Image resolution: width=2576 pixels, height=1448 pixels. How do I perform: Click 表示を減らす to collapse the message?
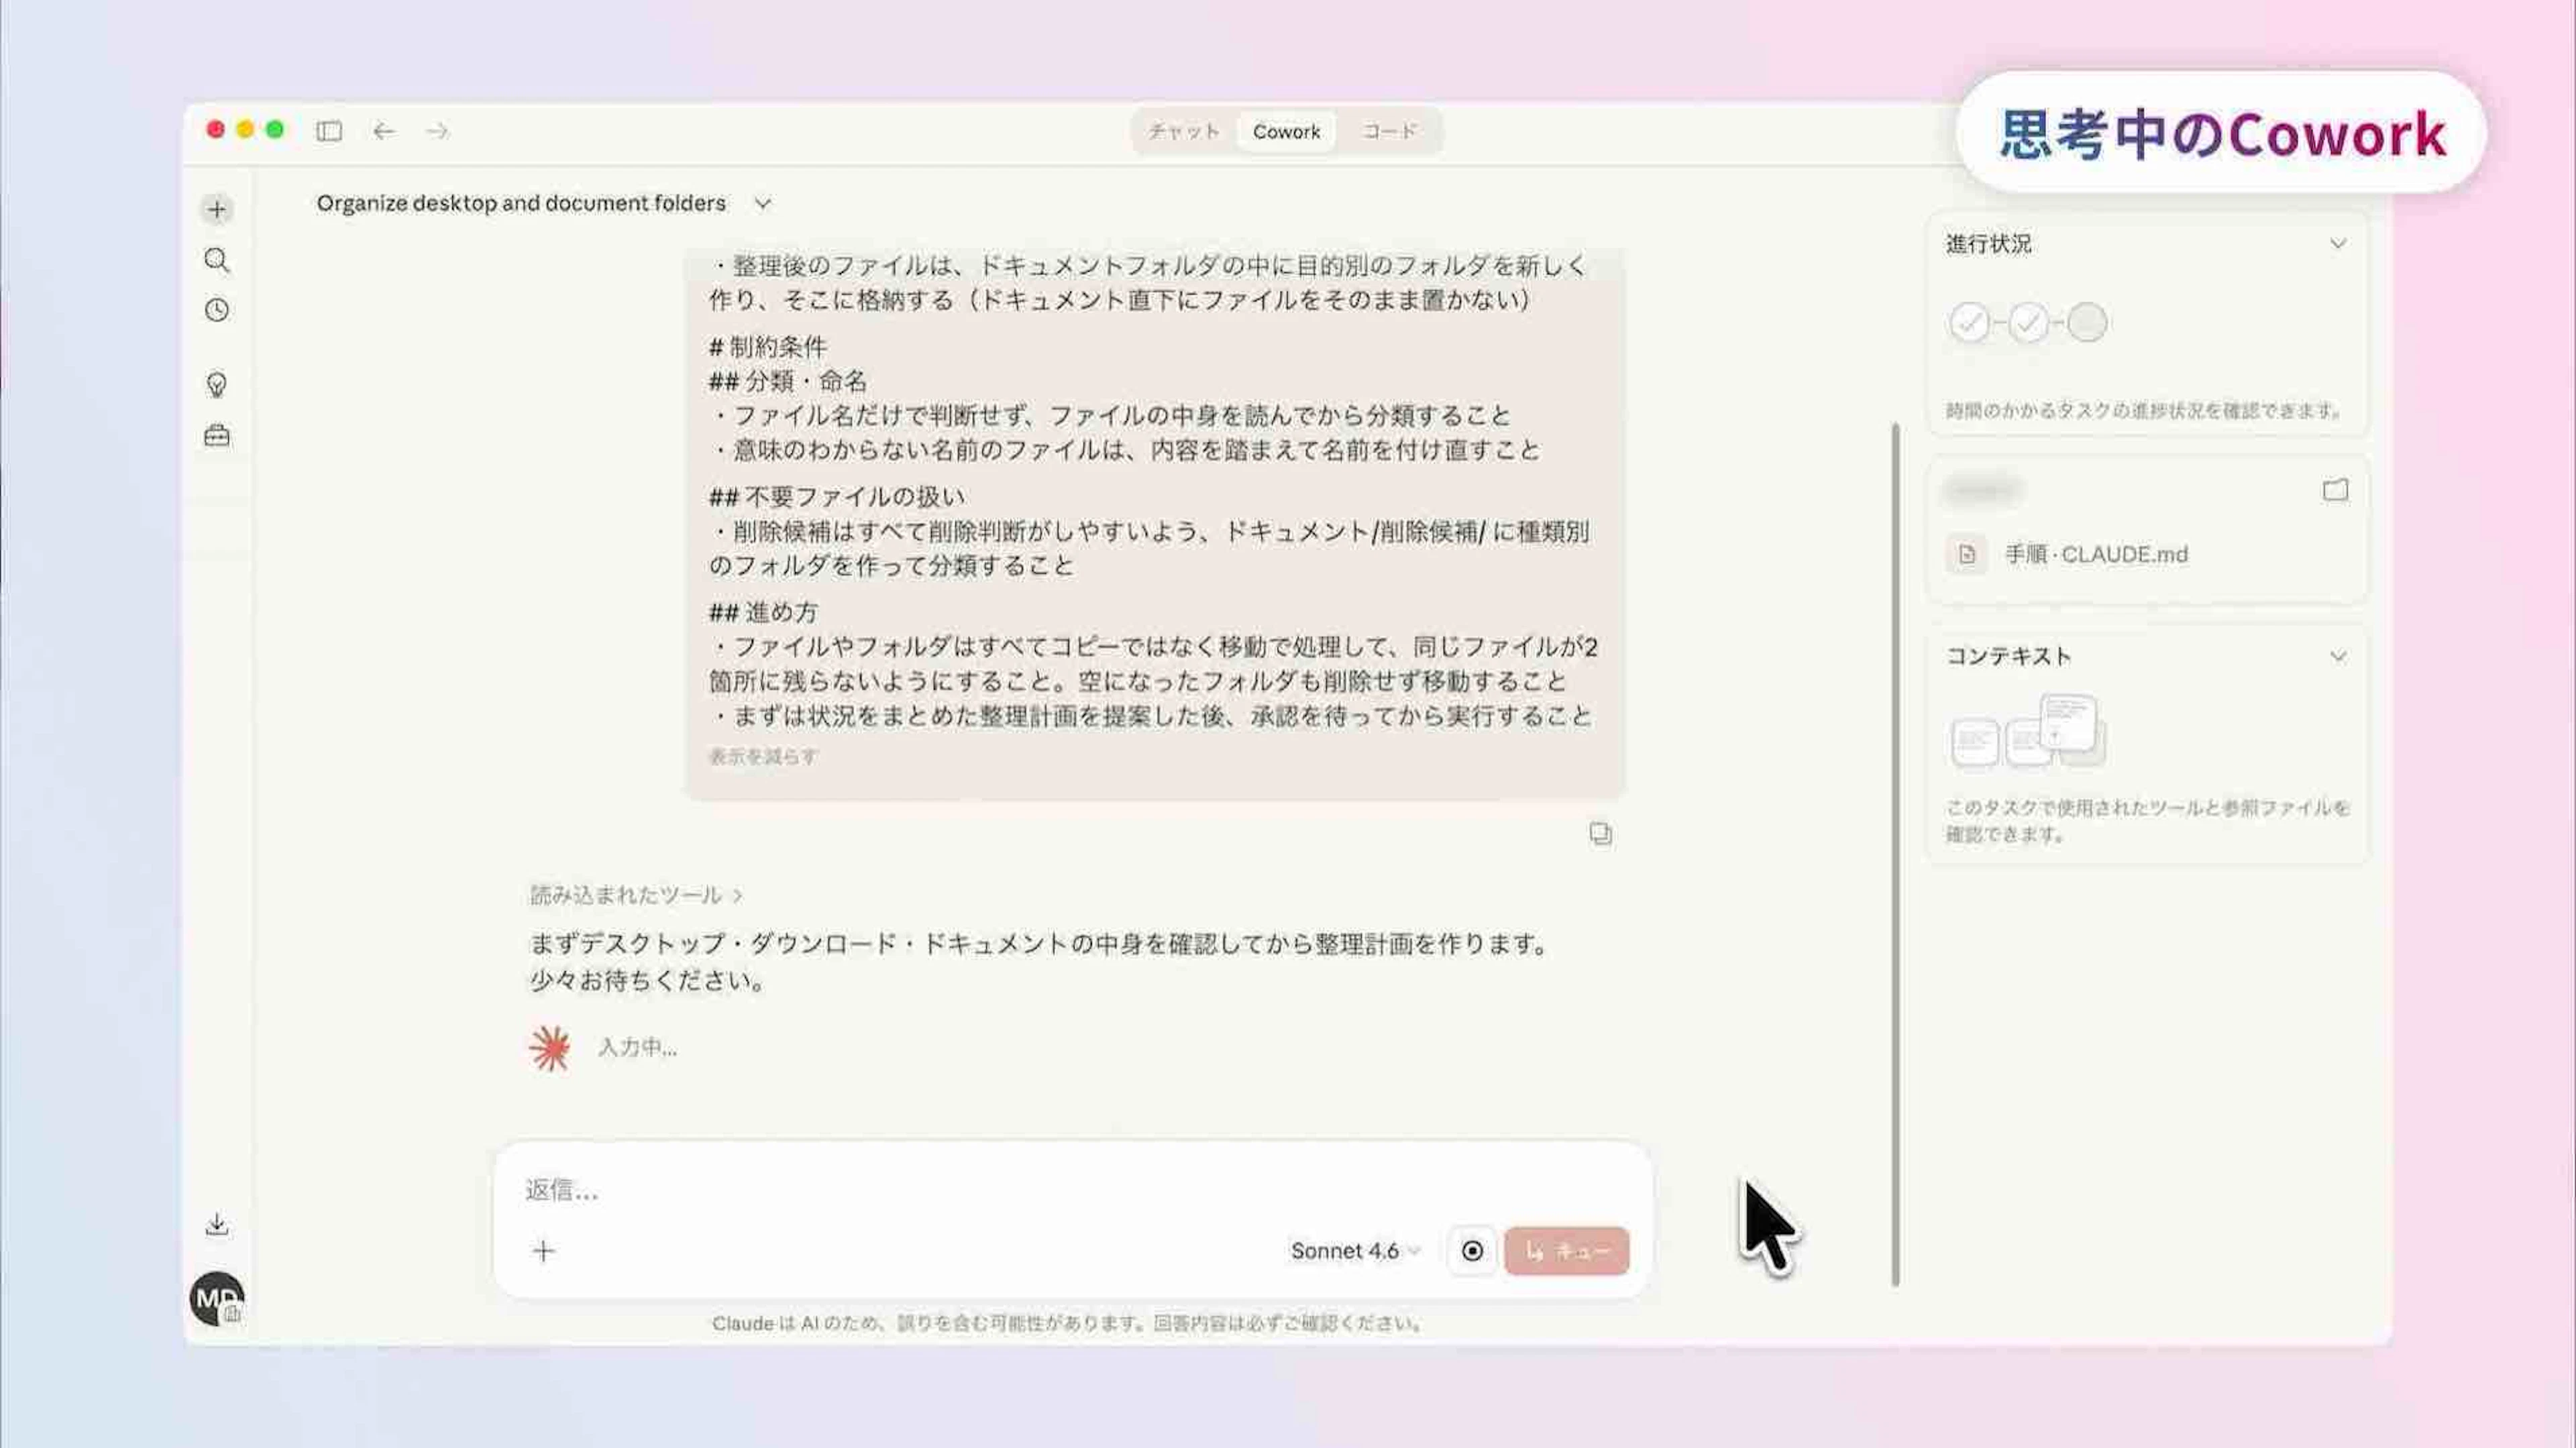click(x=763, y=756)
